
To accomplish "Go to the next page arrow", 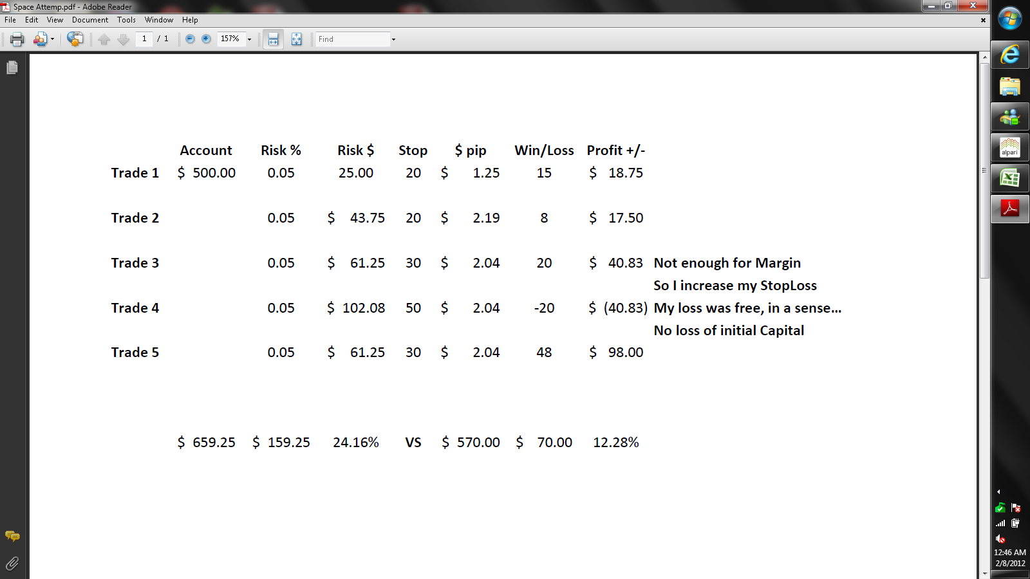I will pos(124,39).
